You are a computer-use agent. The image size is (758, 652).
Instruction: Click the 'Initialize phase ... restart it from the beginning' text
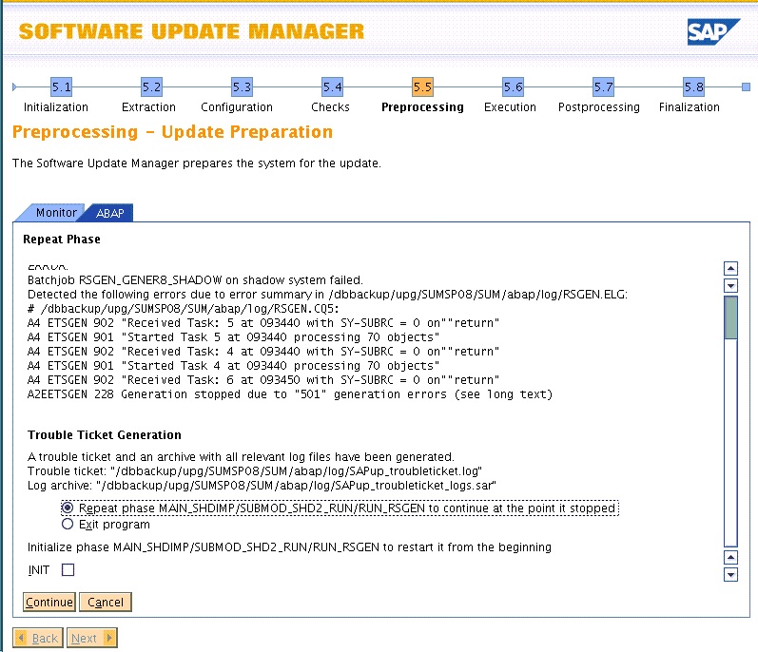pyautogui.click(x=289, y=547)
